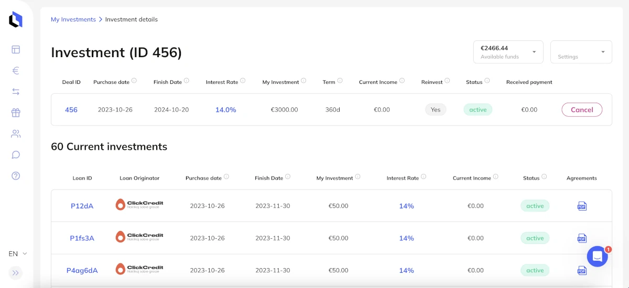Image resolution: width=629 pixels, height=288 pixels.
Task: Click info icon beside loans Interest Rate header
Action: (x=424, y=177)
